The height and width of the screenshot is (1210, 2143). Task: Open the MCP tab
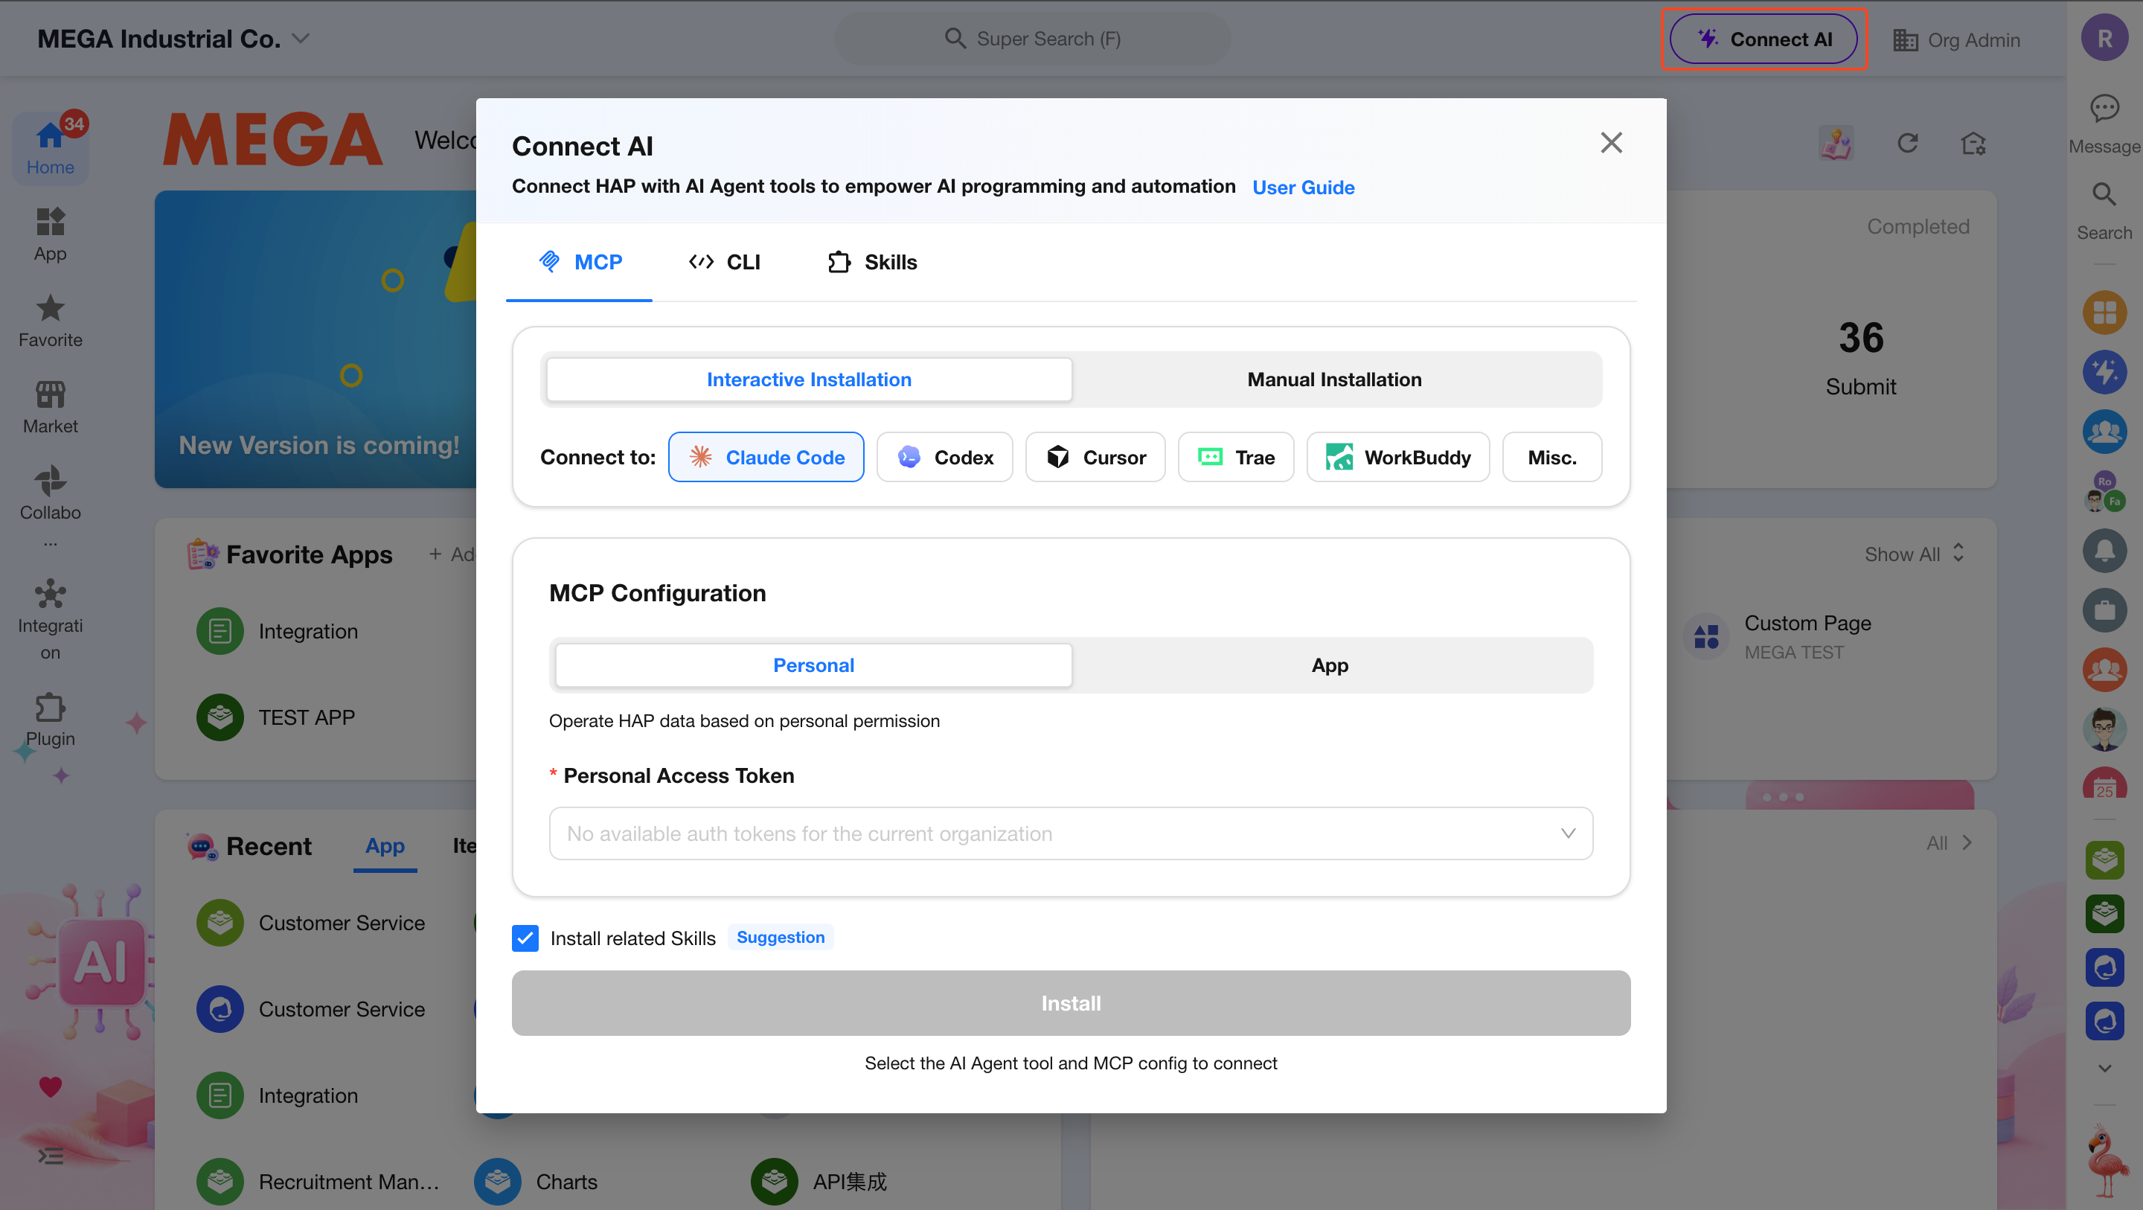click(x=580, y=262)
